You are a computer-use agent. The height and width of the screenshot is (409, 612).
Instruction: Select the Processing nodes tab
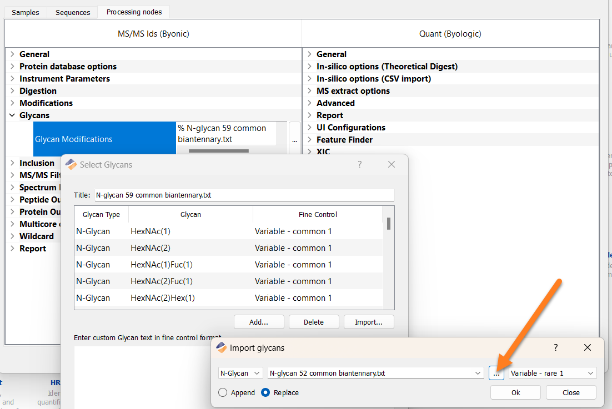(x=134, y=12)
